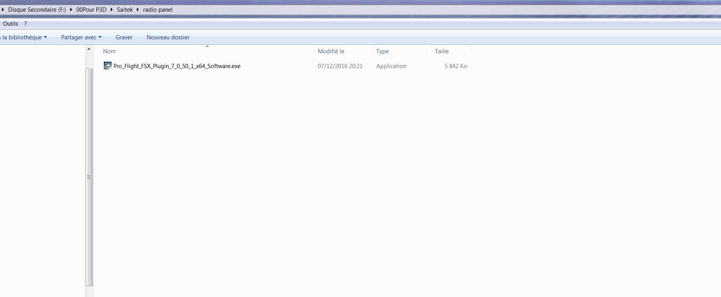
Task: Expand arrow before Disque Secondaire breadcrumb
Action: pos(3,10)
